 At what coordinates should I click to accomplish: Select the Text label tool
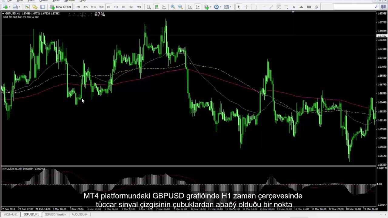294,7
